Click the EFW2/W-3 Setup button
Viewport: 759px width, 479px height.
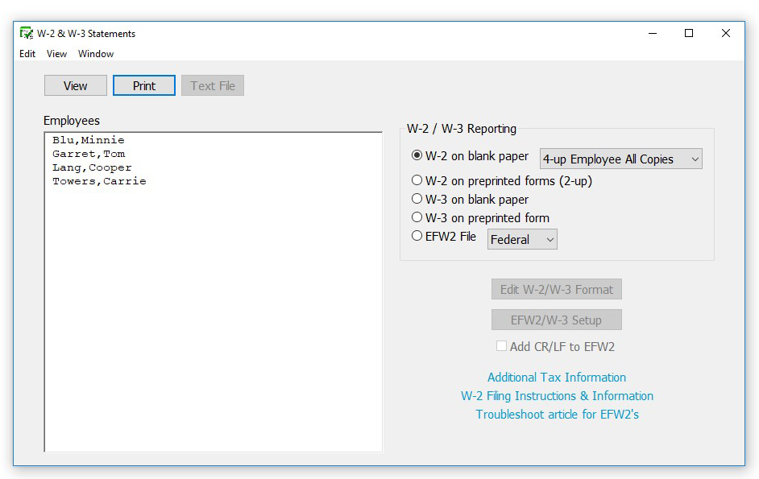(556, 319)
